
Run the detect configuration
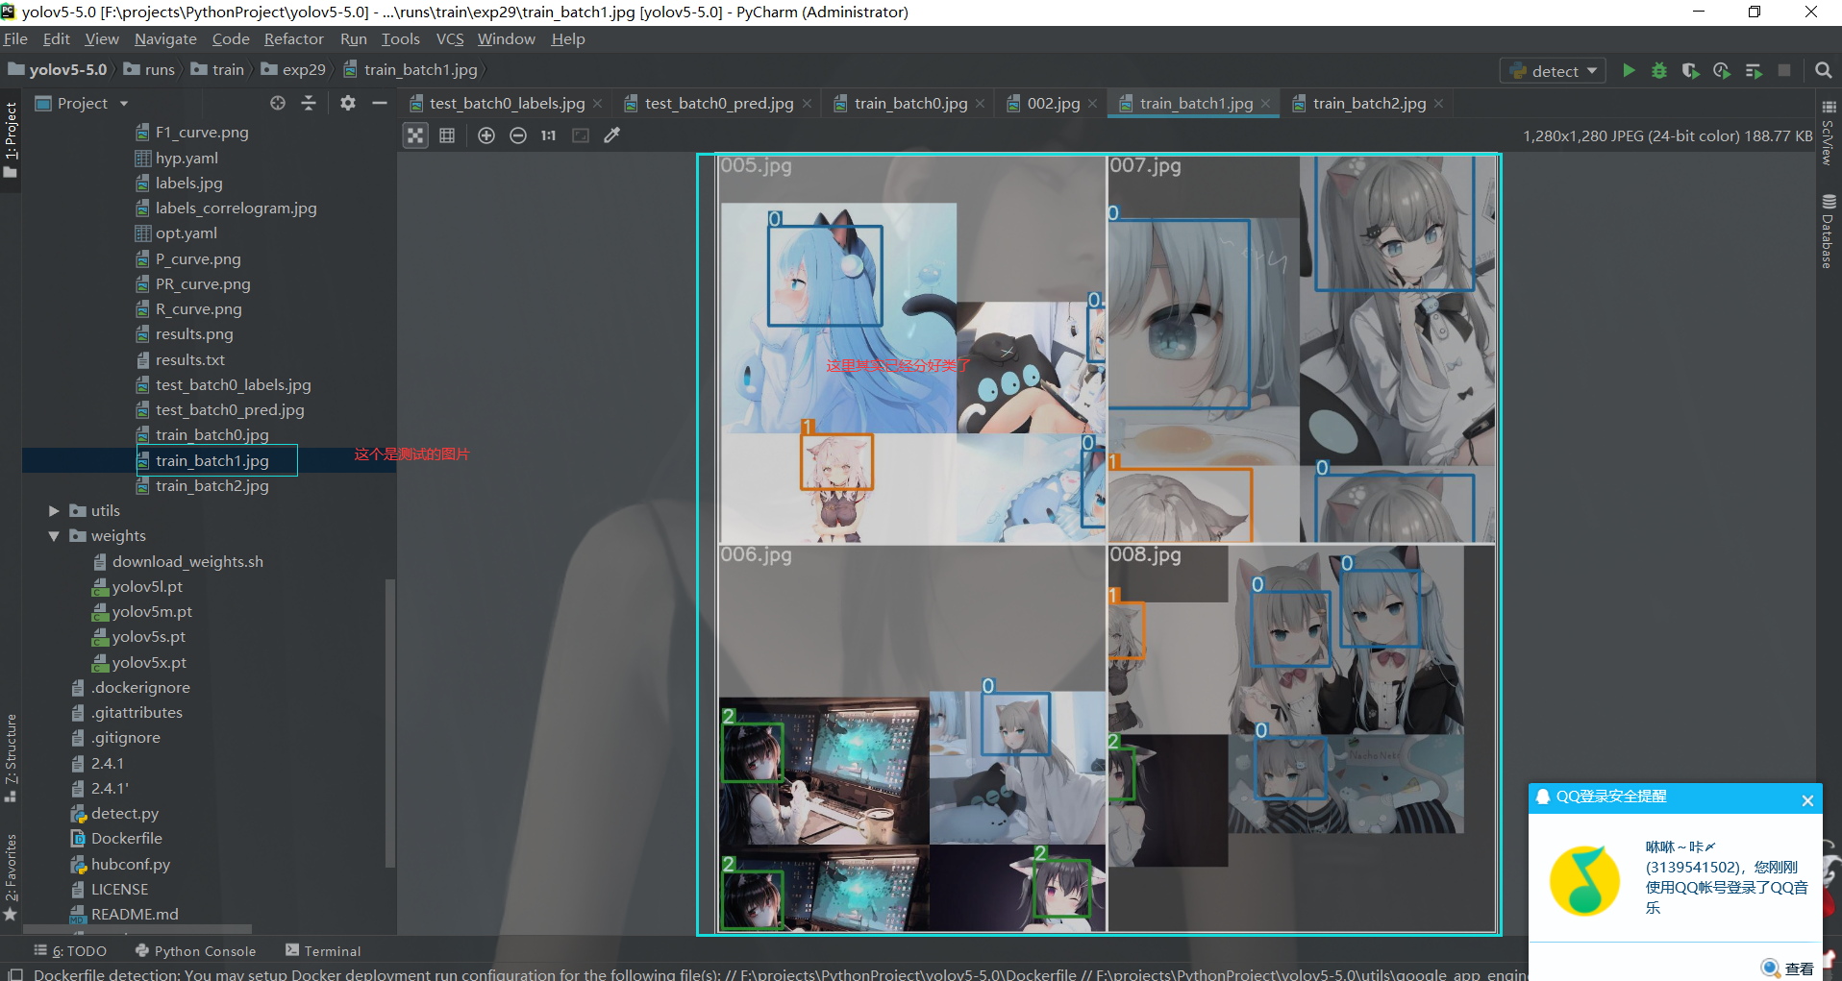coord(1629,70)
